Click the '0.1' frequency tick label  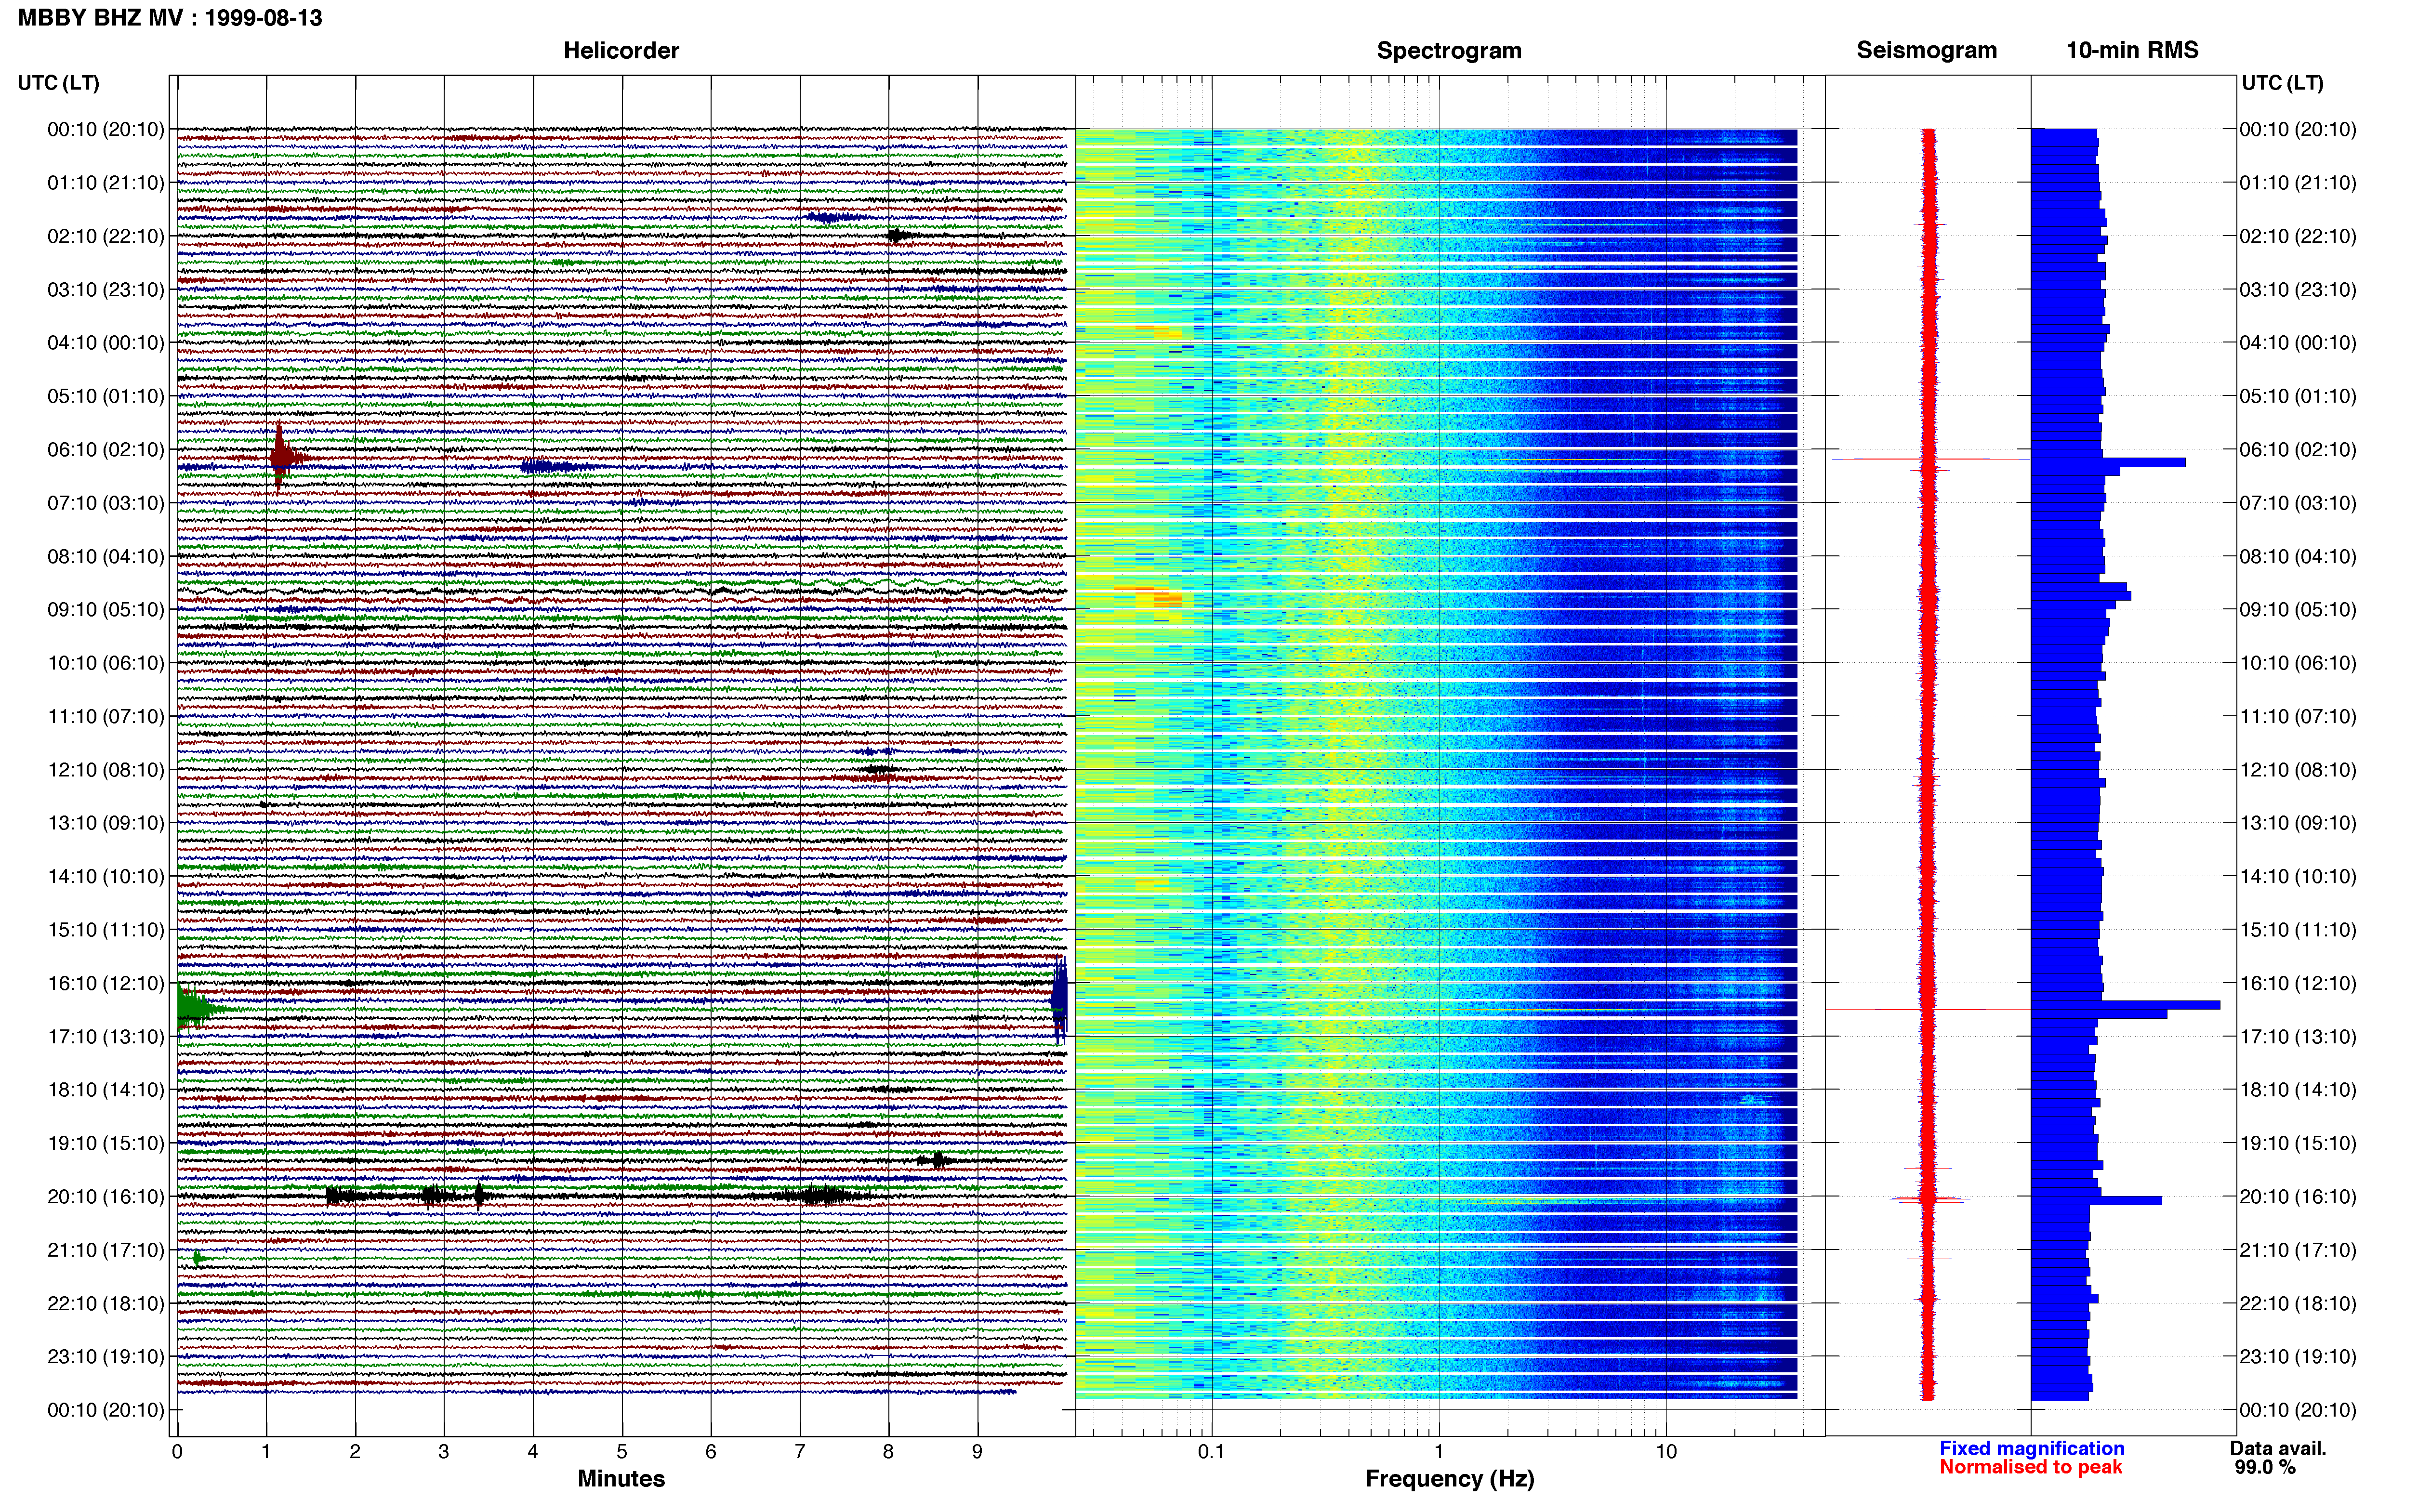[x=1211, y=1452]
